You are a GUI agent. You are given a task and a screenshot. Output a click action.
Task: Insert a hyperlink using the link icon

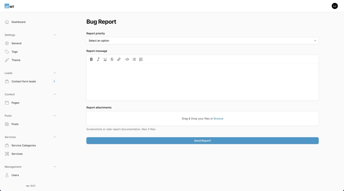point(119,59)
